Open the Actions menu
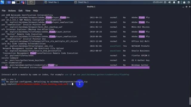191x107 pixels. coord(12,11)
